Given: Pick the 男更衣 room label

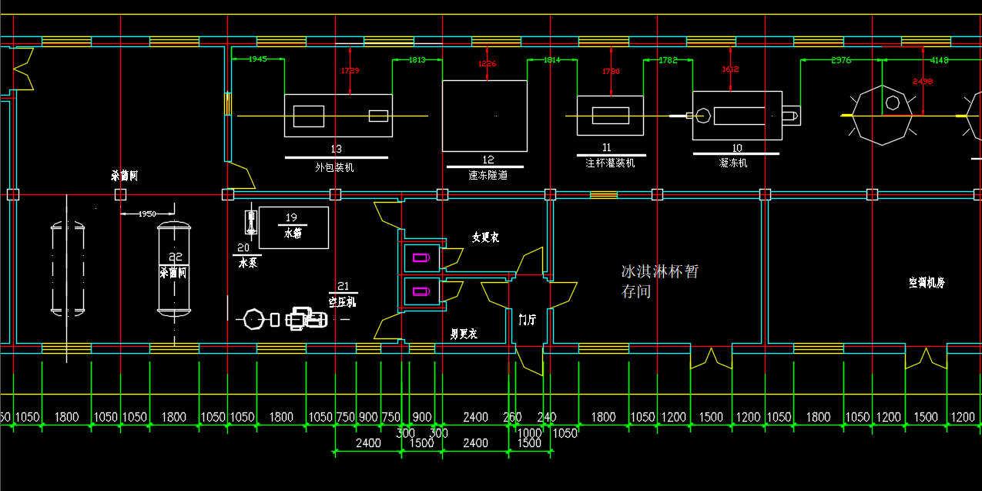Looking at the screenshot, I should (x=464, y=334).
